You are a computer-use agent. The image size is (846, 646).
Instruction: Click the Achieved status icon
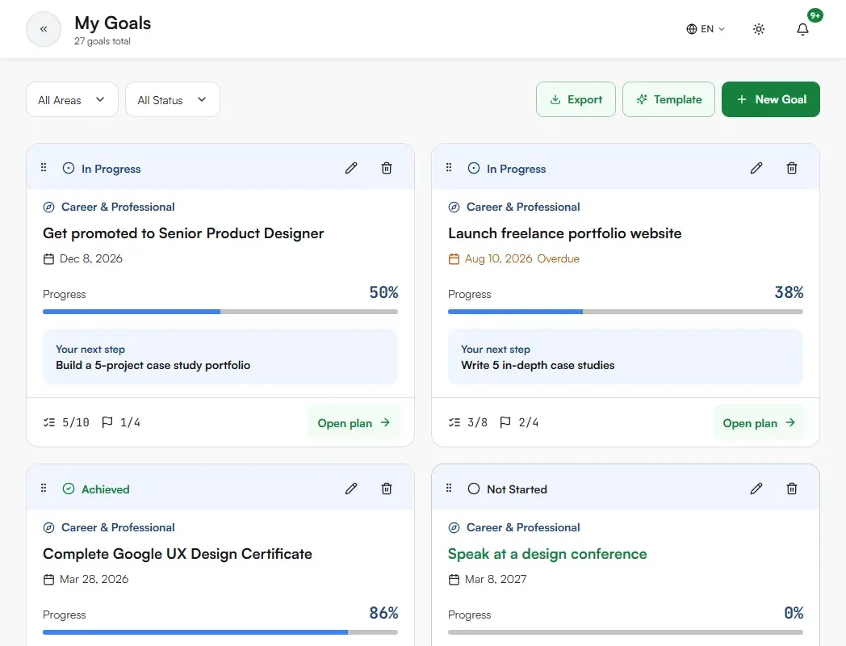click(69, 489)
